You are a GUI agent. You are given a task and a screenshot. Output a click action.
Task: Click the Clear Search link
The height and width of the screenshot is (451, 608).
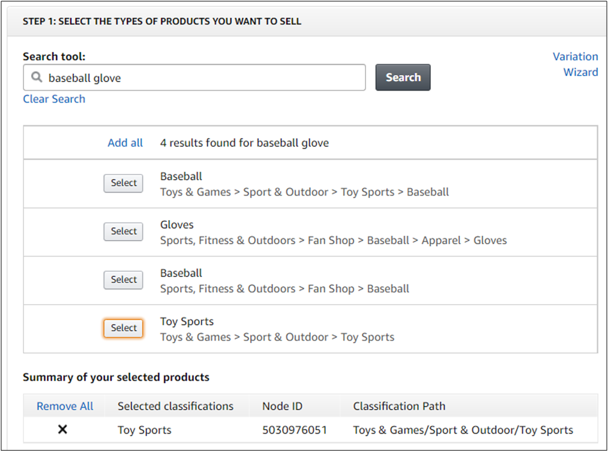pyautogui.click(x=54, y=99)
